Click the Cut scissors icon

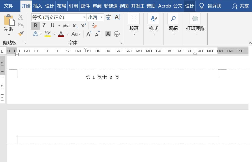(21, 17)
